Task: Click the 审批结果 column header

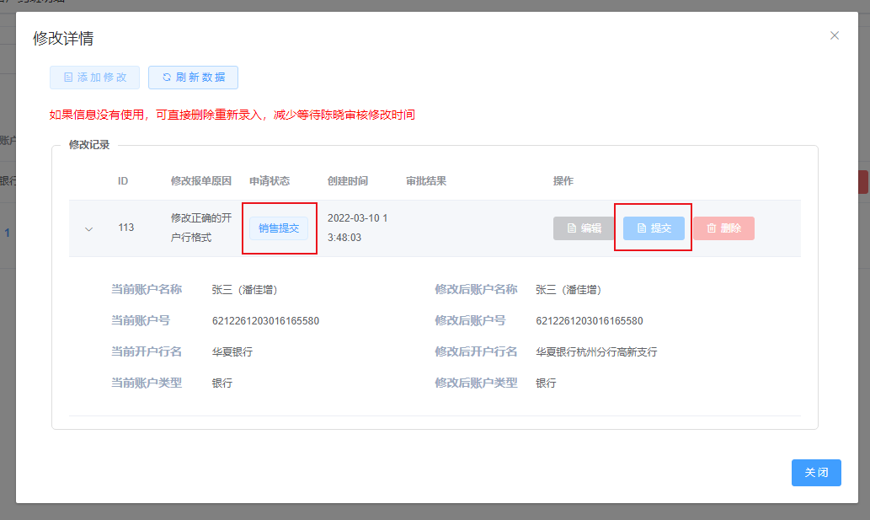Action: pyautogui.click(x=426, y=181)
